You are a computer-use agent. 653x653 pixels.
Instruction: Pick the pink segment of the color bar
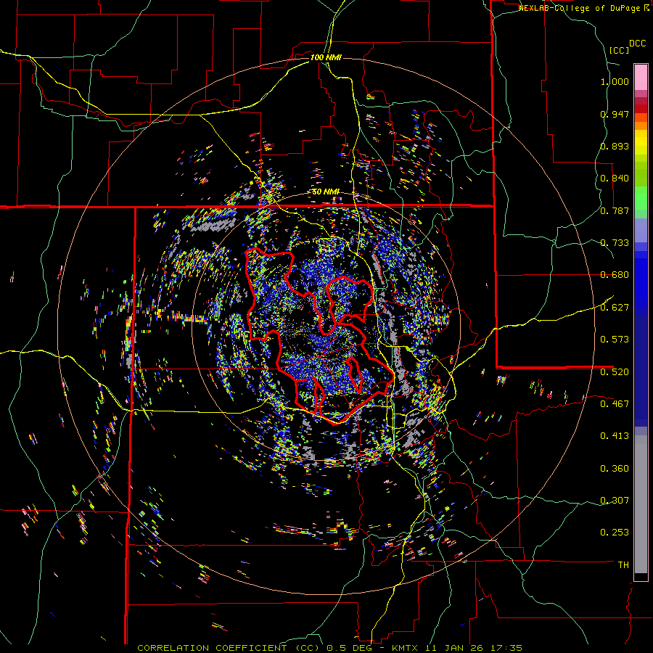[x=641, y=77]
